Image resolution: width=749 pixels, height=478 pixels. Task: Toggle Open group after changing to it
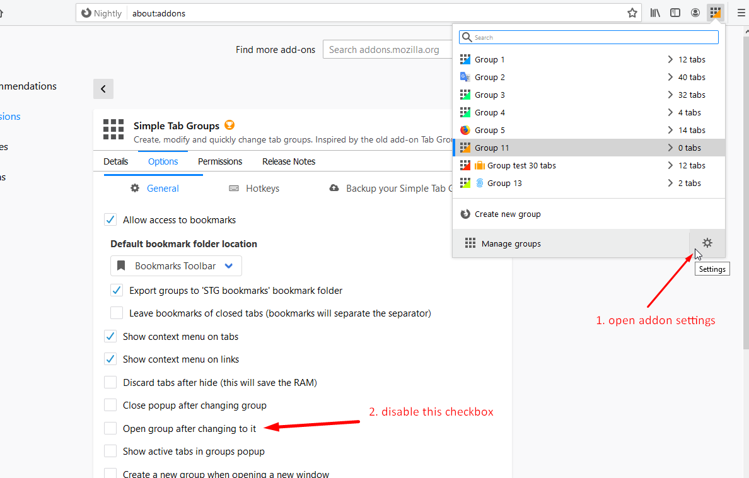[x=110, y=428]
